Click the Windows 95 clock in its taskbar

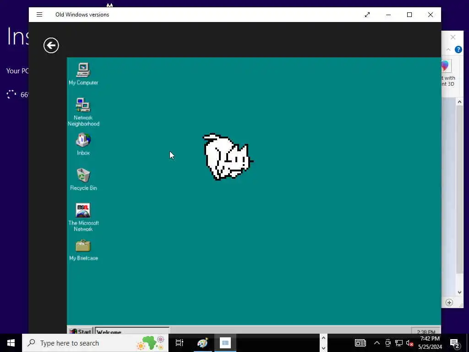click(426, 332)
